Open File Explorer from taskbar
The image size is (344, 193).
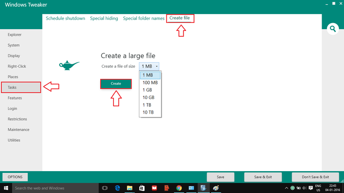(130, 188)
